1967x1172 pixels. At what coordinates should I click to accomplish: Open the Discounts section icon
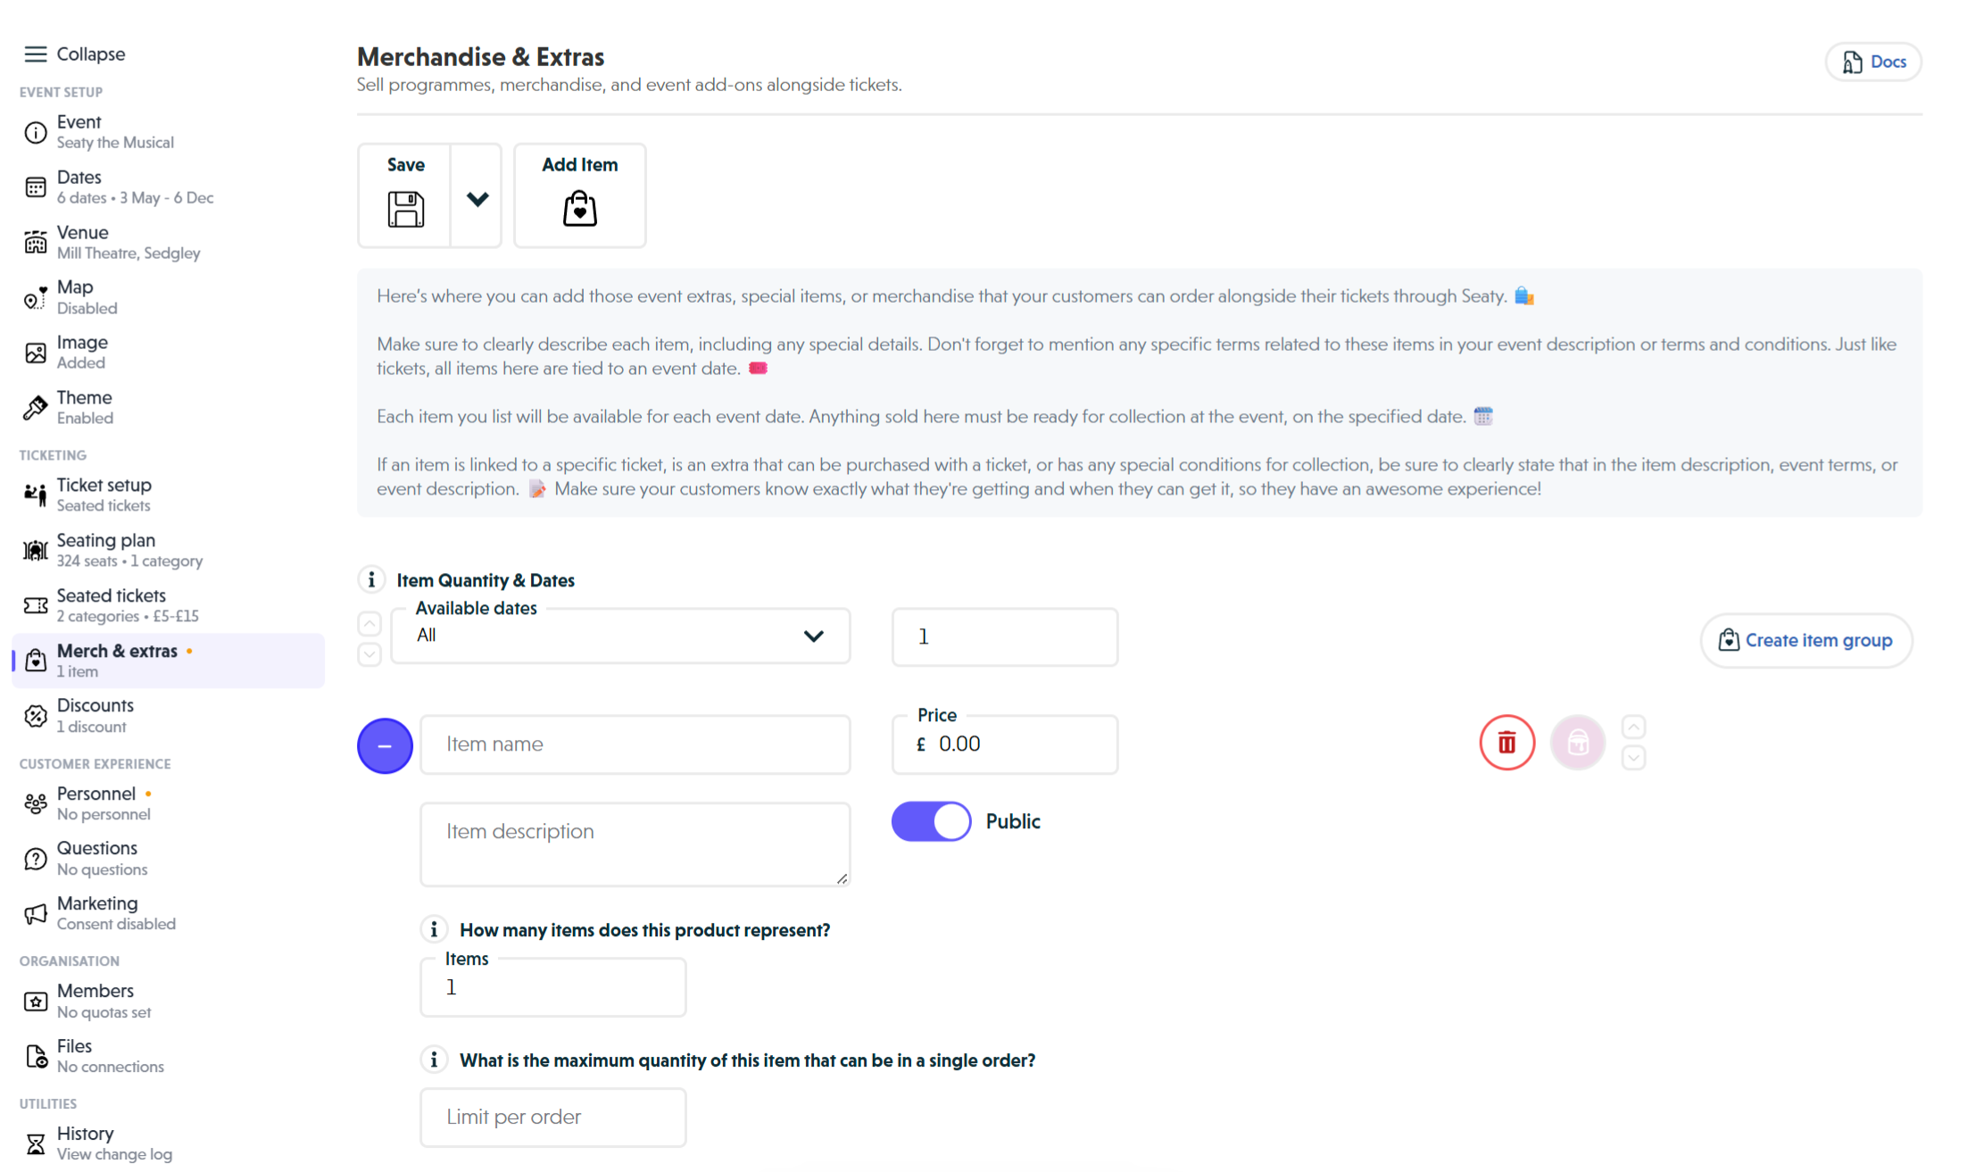point(35,715)
